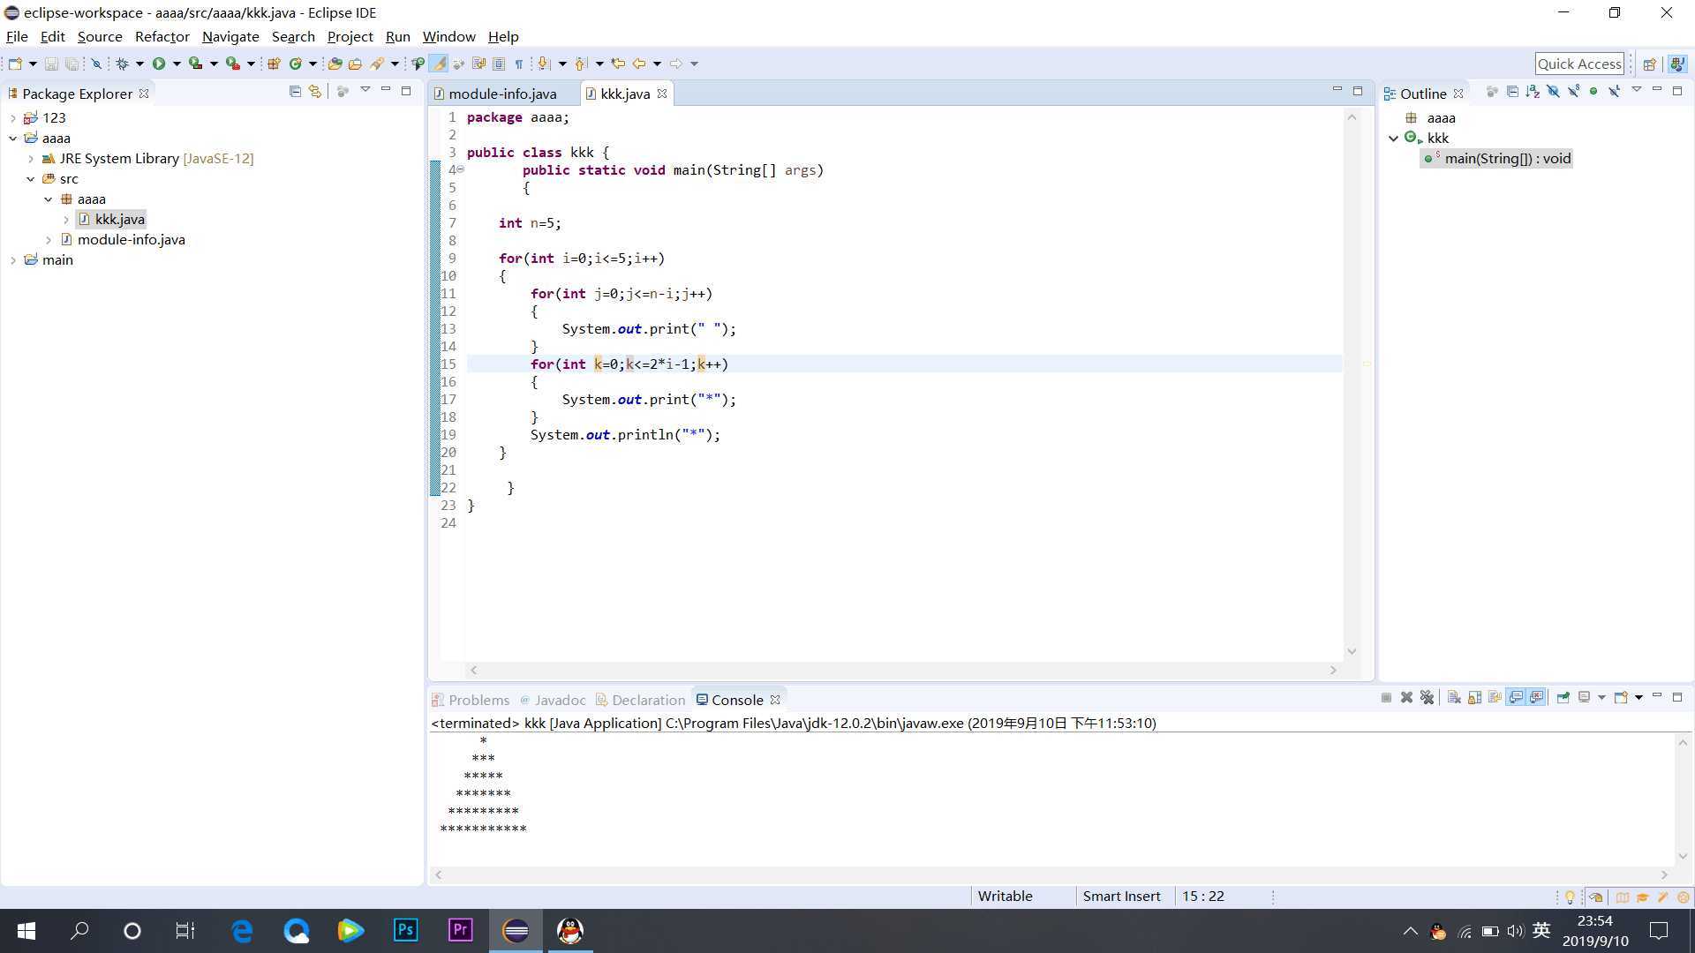Click Remove All Terminated Launches icon

pos(1427,698)
